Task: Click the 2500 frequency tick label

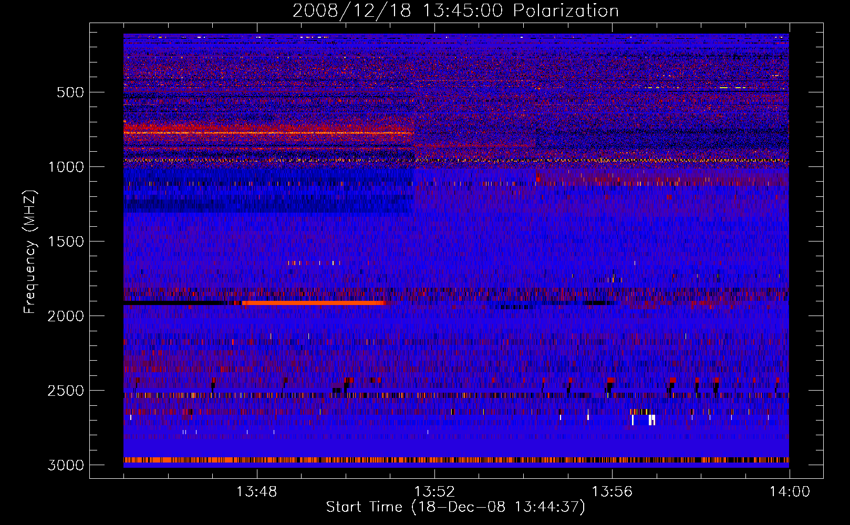Action: pyautogui.click(x=66, y=391)
